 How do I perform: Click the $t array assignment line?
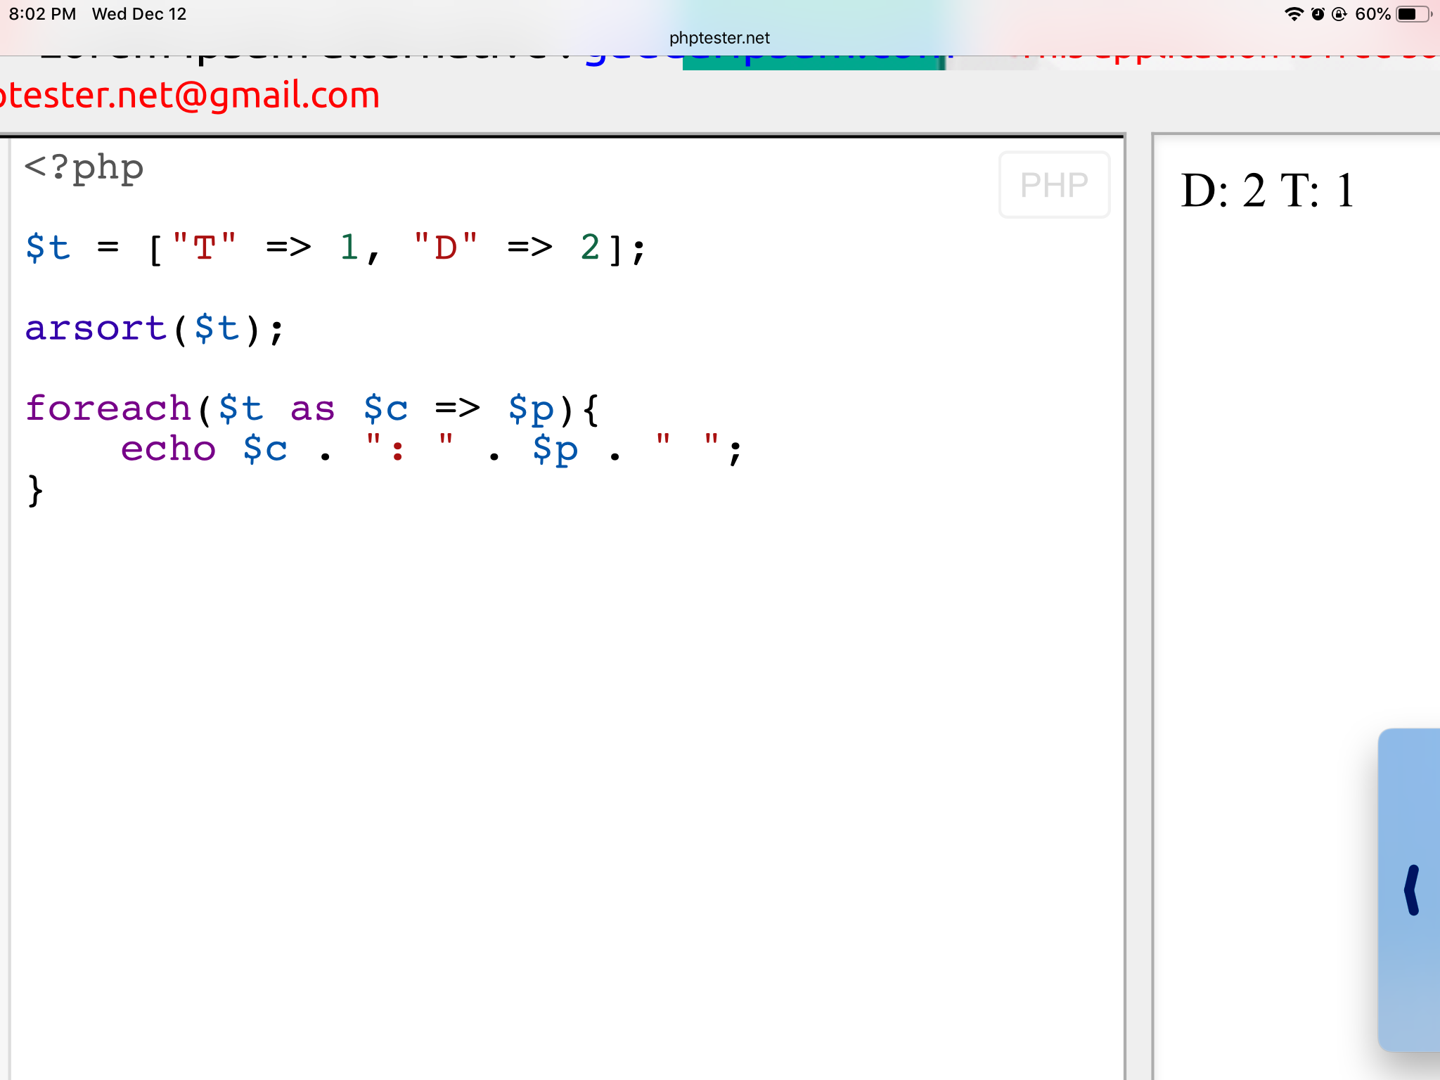(335, 248)
